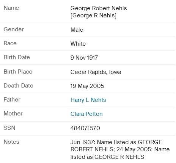The width and height of the screenshot is (176, 163).
Task: Click the SSN number 484071570
Action: coord(85,128)
